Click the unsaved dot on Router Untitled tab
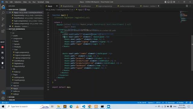The image size is (193, 109). 158,6
